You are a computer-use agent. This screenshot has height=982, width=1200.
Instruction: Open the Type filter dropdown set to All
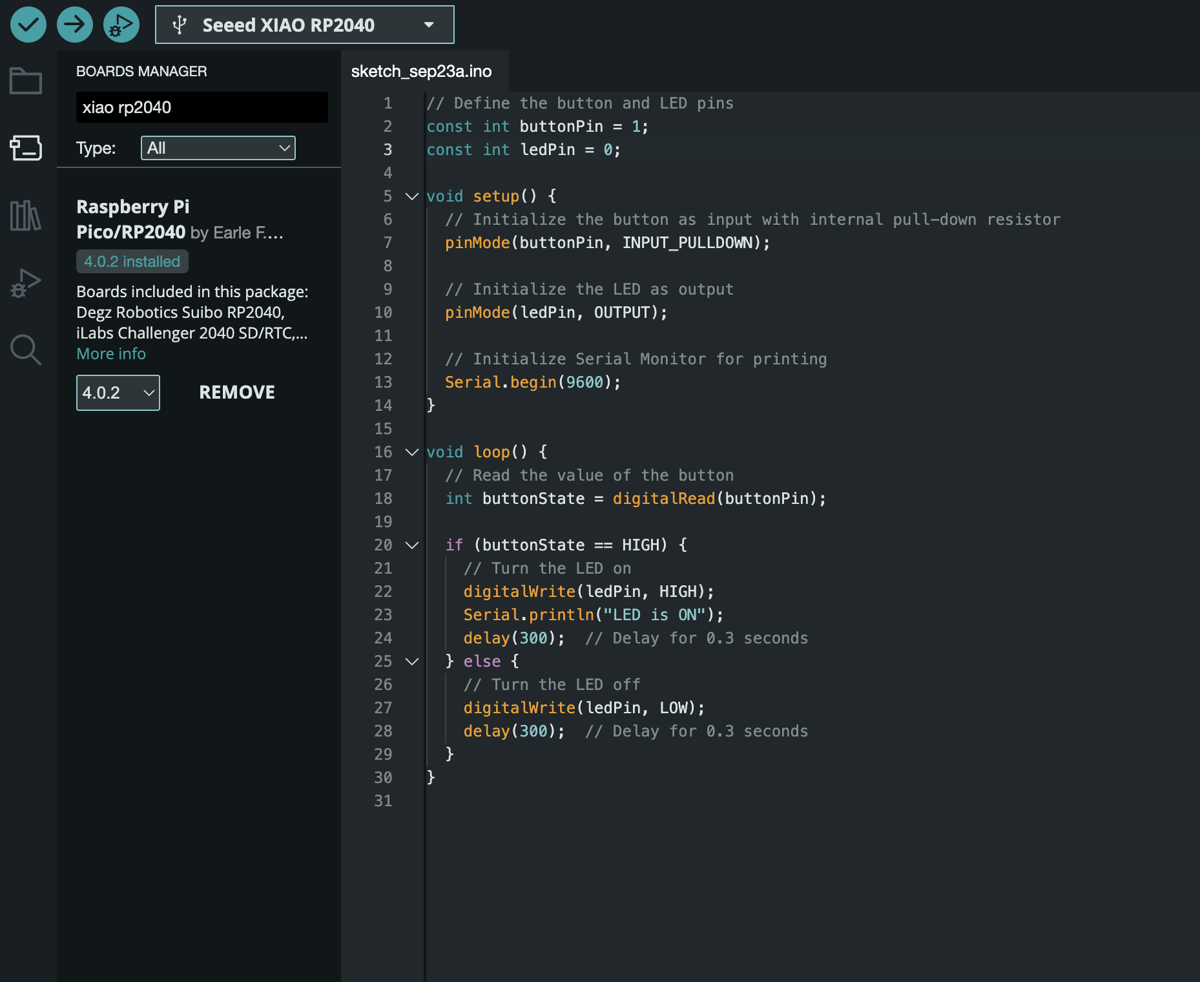218,148
